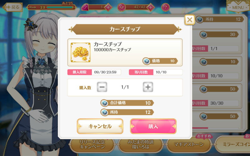The height and width of the screenshot is (156, 250).
Task: Click the AP badge icon
Action: tap(122, 7)
